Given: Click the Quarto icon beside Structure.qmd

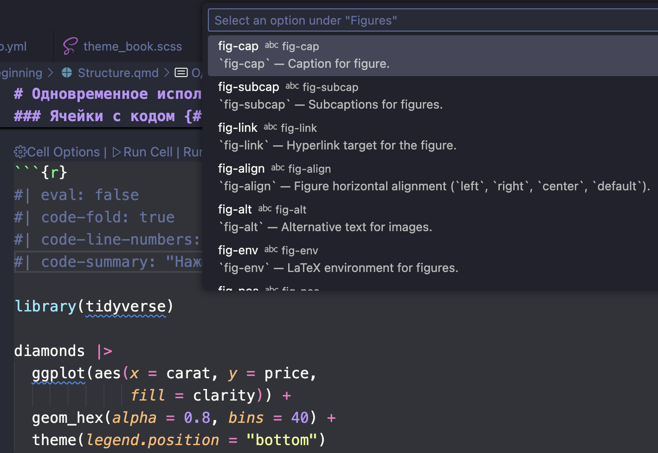Looking at the screenshot, I should (67, 73).
